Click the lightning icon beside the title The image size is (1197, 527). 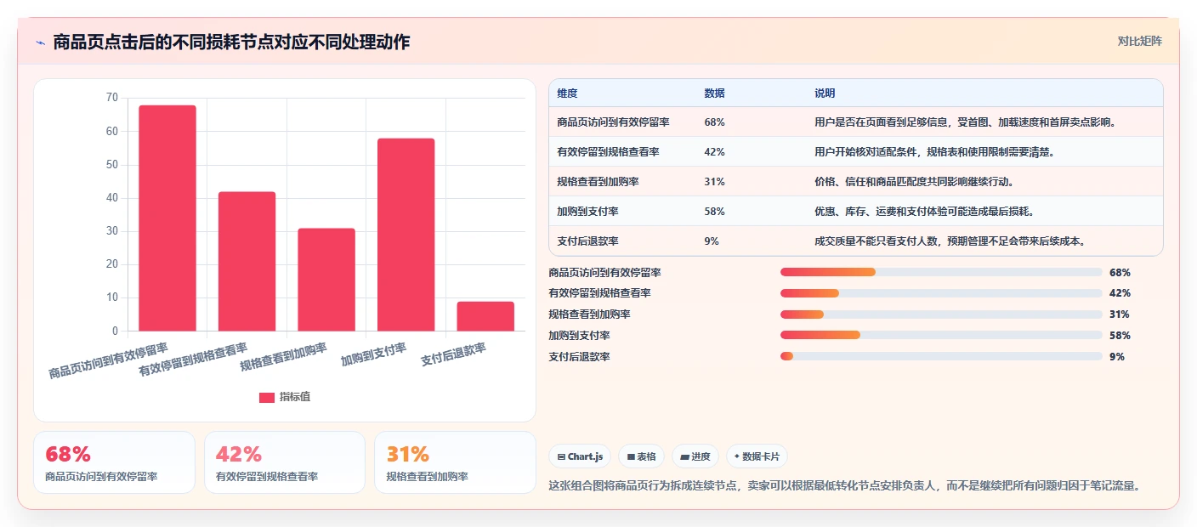tap(41, 42)
